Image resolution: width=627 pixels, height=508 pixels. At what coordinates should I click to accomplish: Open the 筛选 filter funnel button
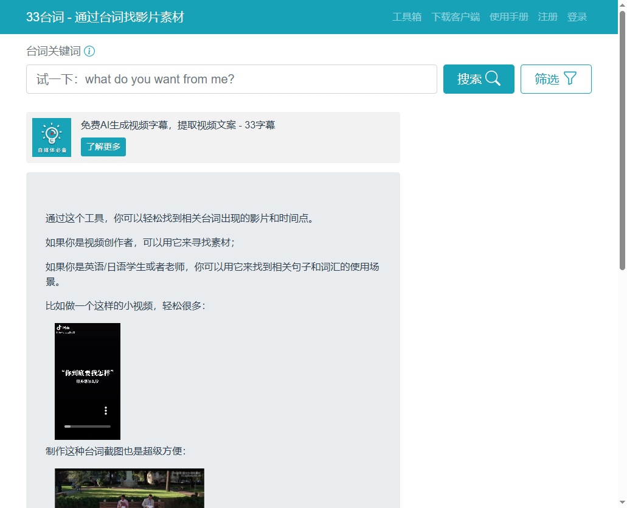[x=556, y=79]
